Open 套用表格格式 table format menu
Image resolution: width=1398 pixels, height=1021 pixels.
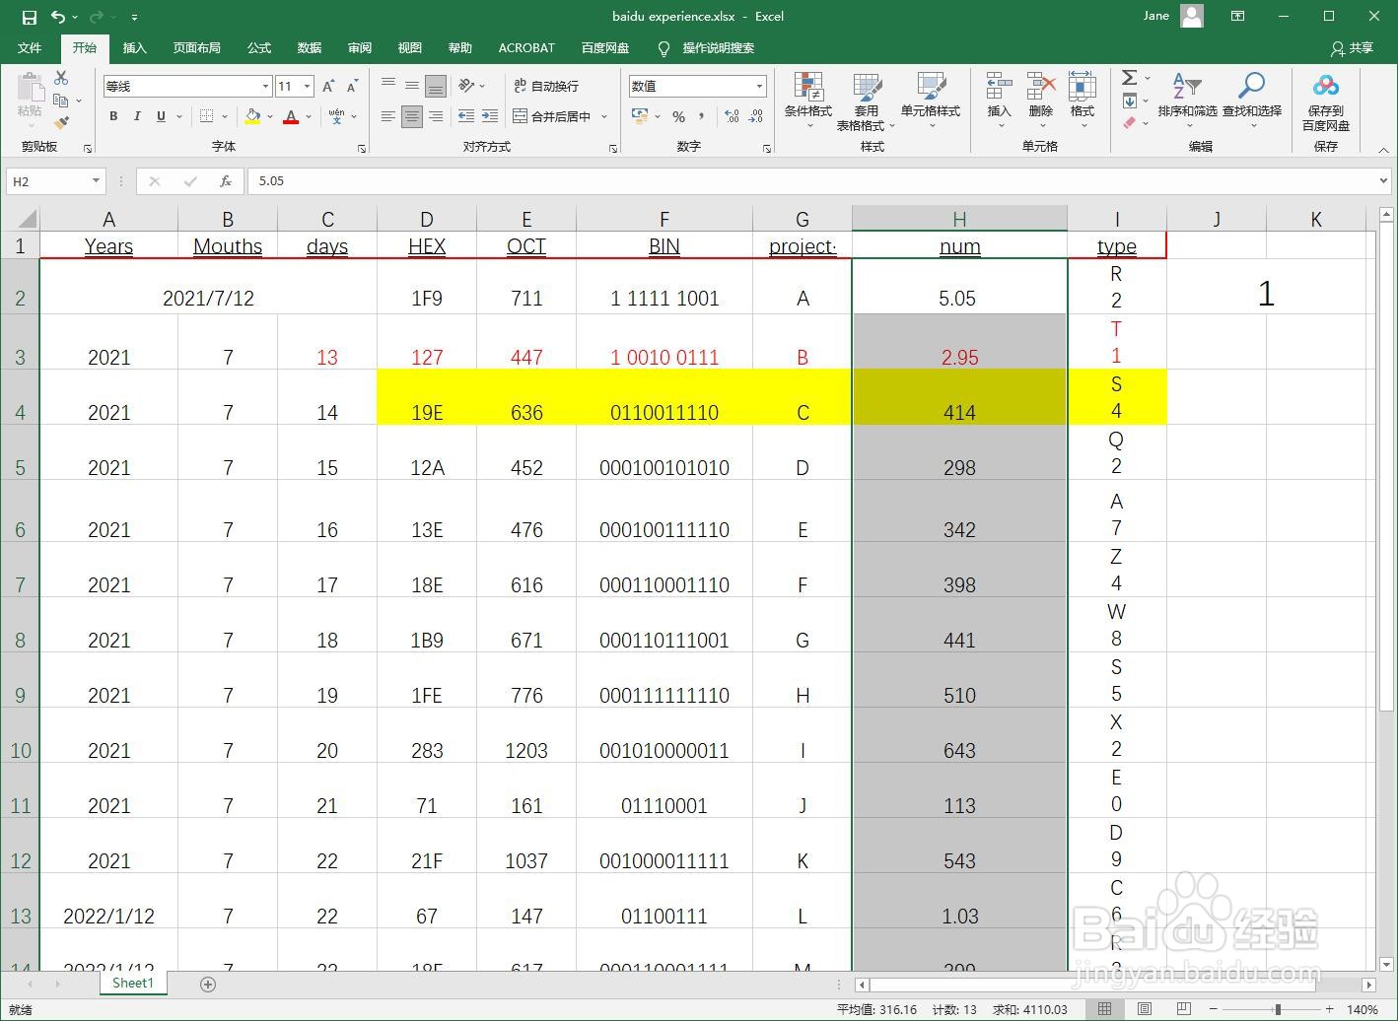tap(867, 101)
